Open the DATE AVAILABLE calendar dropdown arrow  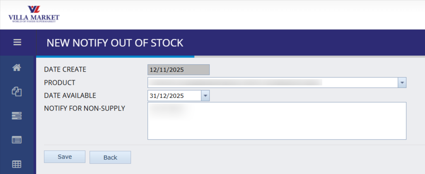coord(205,96)
